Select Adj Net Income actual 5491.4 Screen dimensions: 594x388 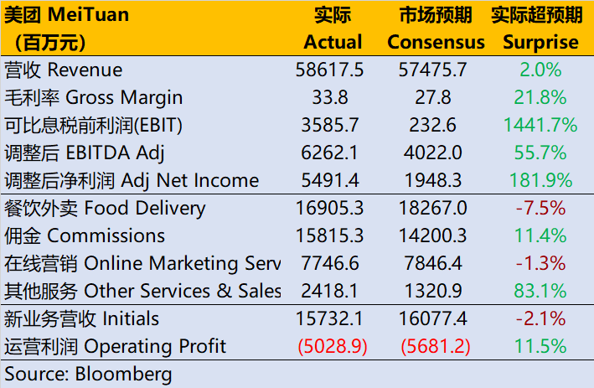click(x=330, y=181)
